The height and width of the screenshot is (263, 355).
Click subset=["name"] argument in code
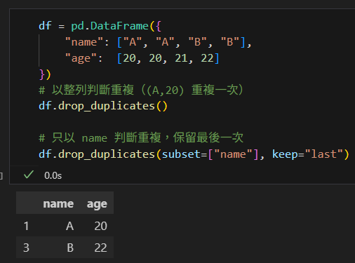[210, 154]
